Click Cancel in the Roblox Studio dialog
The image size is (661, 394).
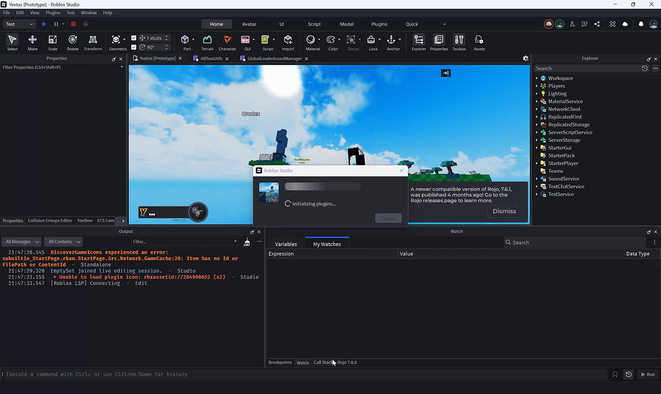388,219
